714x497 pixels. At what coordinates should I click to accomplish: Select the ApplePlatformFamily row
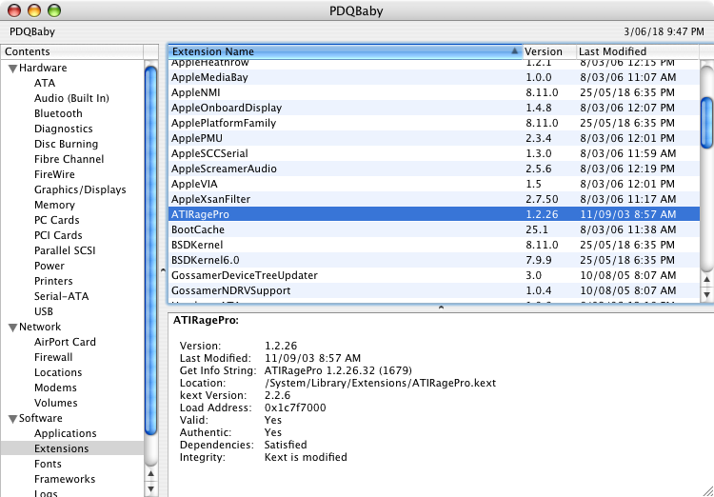click(434, 123)
